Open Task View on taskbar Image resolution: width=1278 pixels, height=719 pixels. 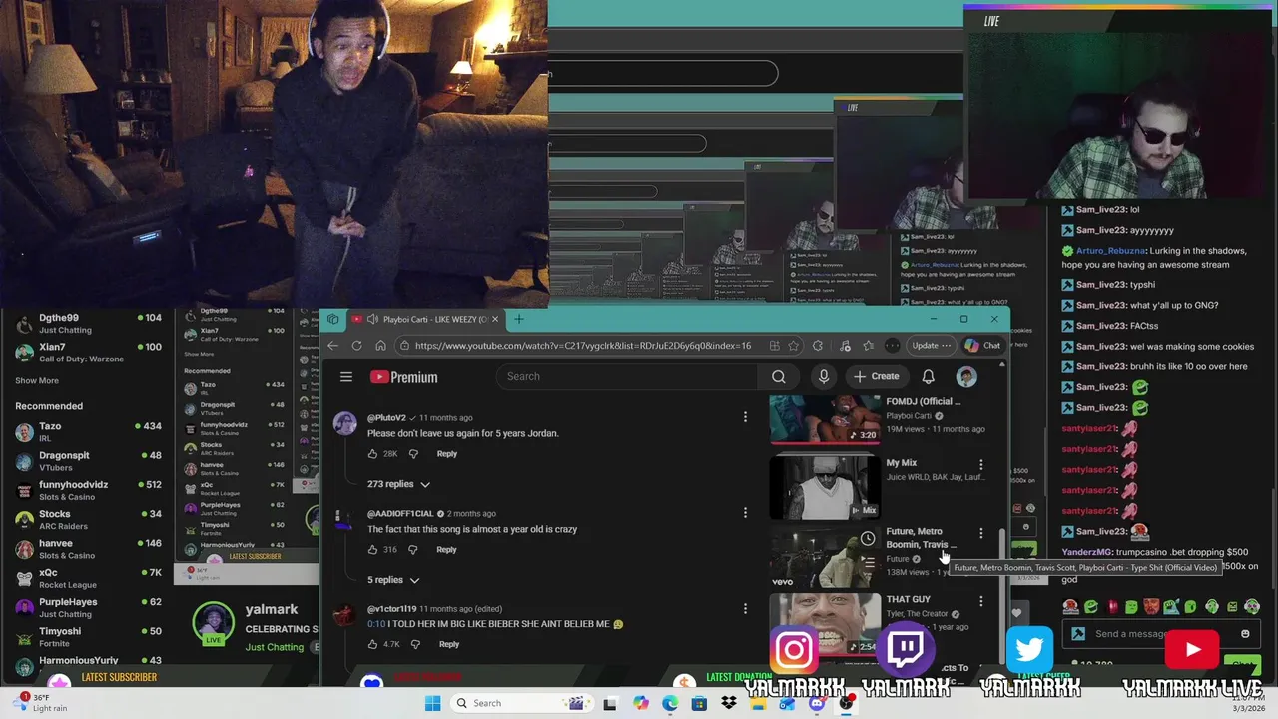click(x=610, y=703)
